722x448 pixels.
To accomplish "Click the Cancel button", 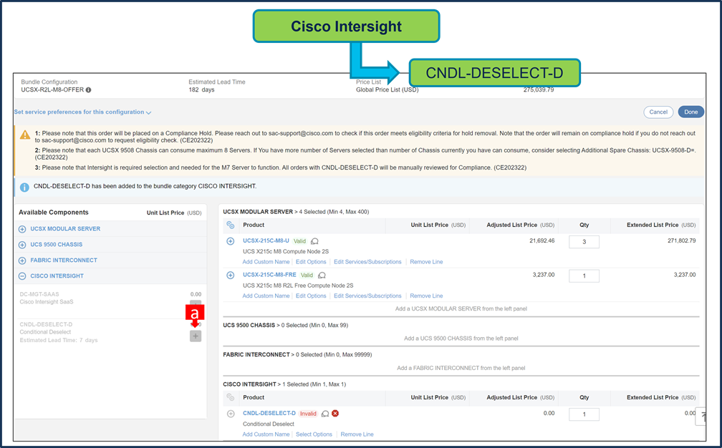I will 658,112.
